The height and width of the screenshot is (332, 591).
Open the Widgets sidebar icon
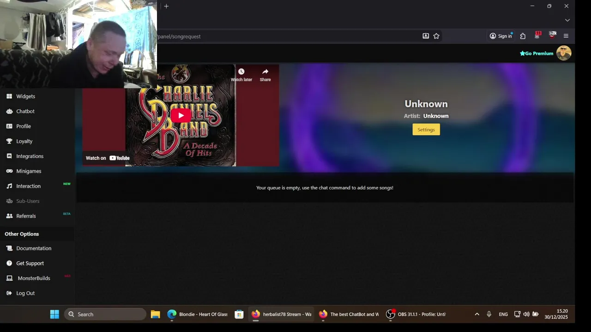(9, 96)
